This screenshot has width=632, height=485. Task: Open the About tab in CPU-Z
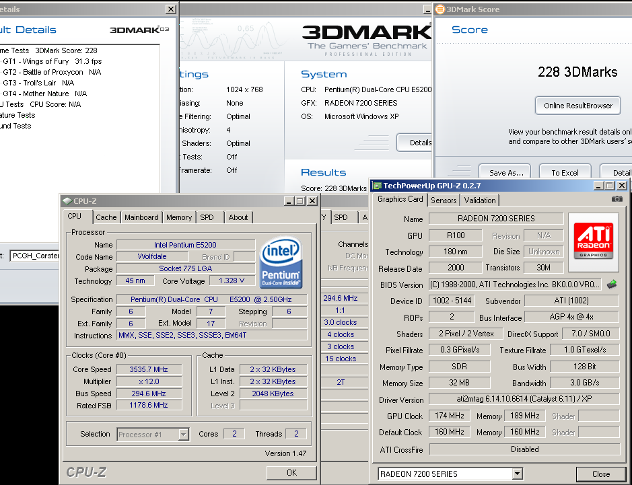click(x=238, y=217)
